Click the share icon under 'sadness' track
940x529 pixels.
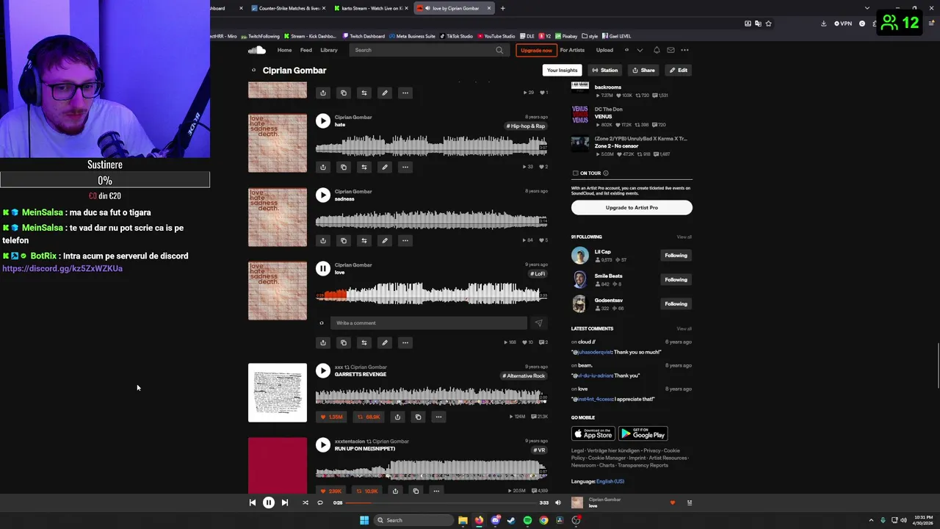[x=323, y=240]
